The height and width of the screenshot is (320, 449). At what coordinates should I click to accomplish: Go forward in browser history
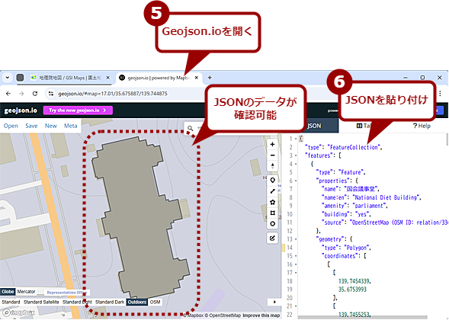21,94
